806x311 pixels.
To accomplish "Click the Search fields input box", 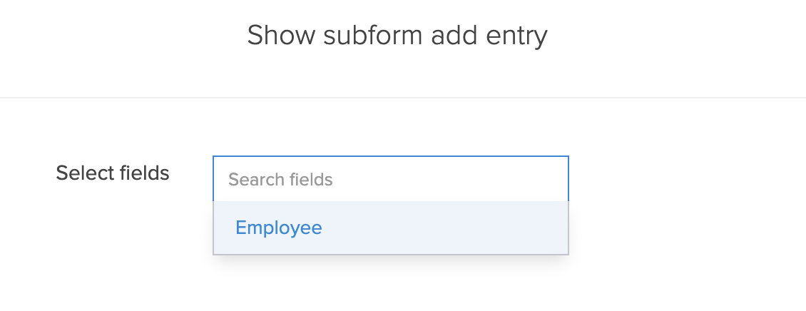I will (390, 179).
